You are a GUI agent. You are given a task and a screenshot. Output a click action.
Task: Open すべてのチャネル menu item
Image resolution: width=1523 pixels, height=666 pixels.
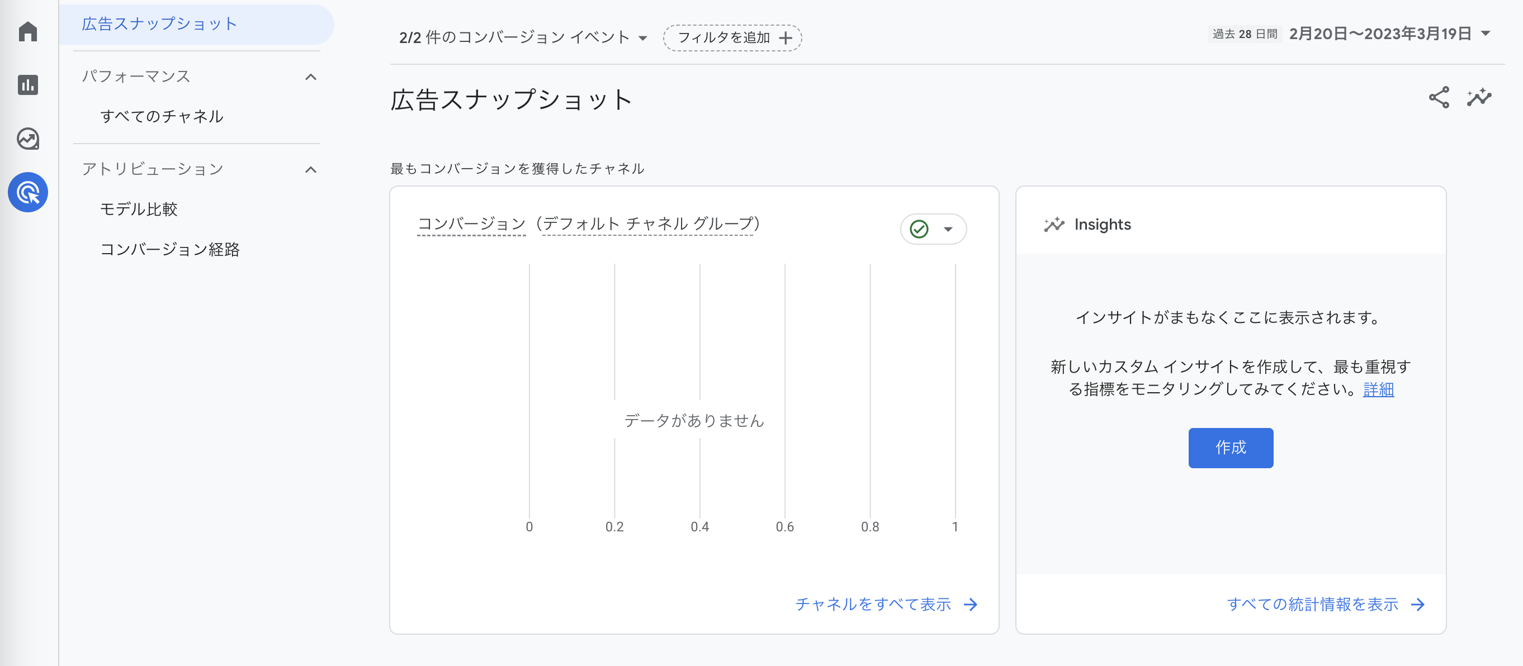[x=162, y=116]
